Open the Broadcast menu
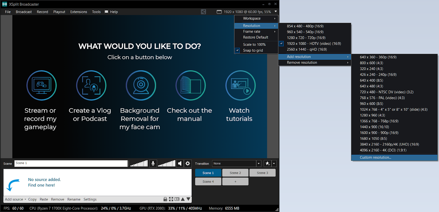Viewport: 439px width, 212px height. (x=24, y=12)
